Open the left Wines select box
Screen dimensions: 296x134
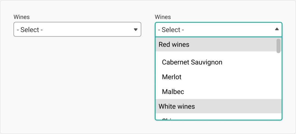coord(77,29)
